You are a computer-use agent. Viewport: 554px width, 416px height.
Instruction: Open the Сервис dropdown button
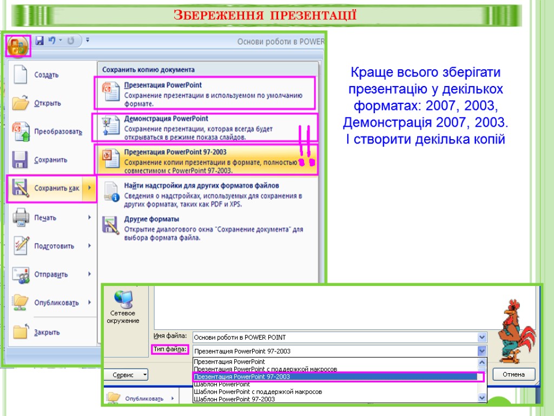click(126, 375)
